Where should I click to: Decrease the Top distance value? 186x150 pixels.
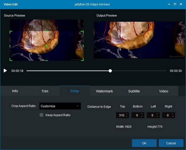click(x=127, y=116)
